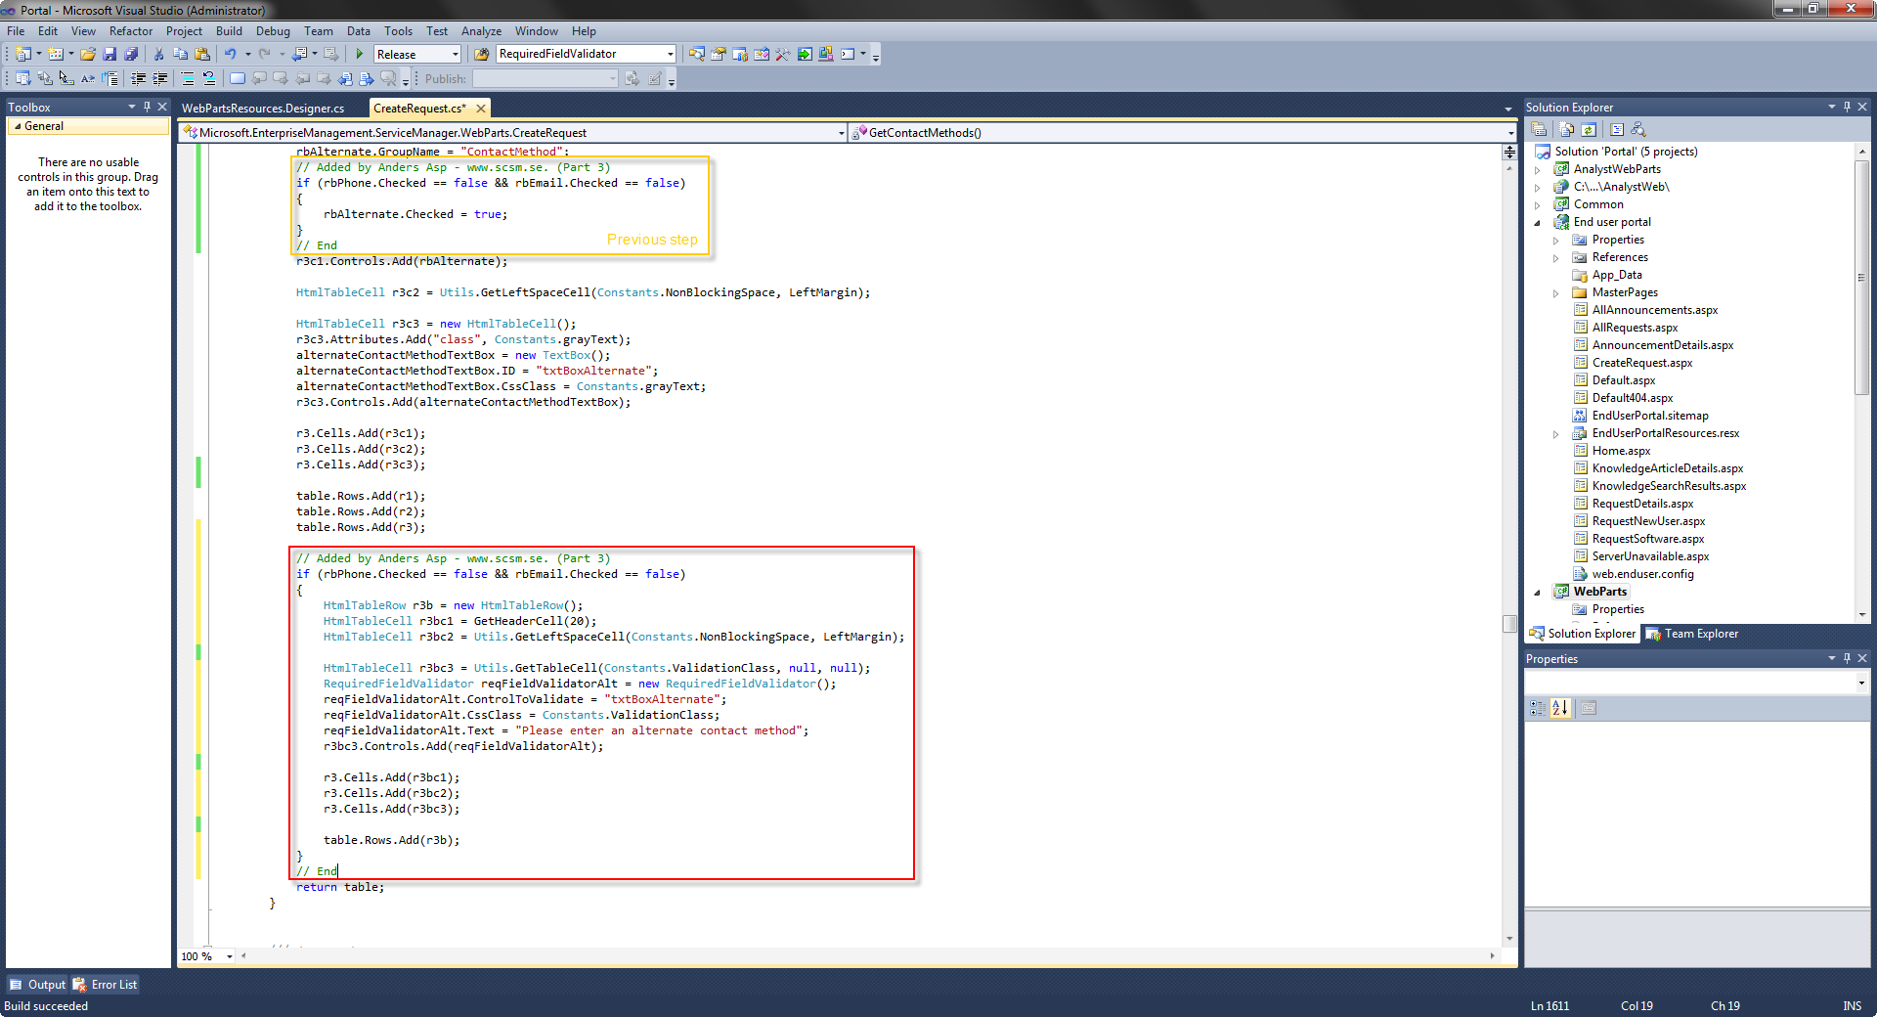Click the Add New Item toolbar icon
Image resolution: width=1877 pixels, height=1017 pixels.
coord(56,54)
